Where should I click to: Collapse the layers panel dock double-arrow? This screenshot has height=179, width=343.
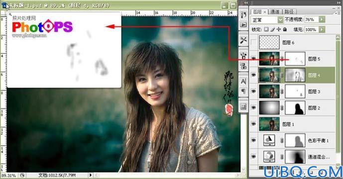[340, 2]
